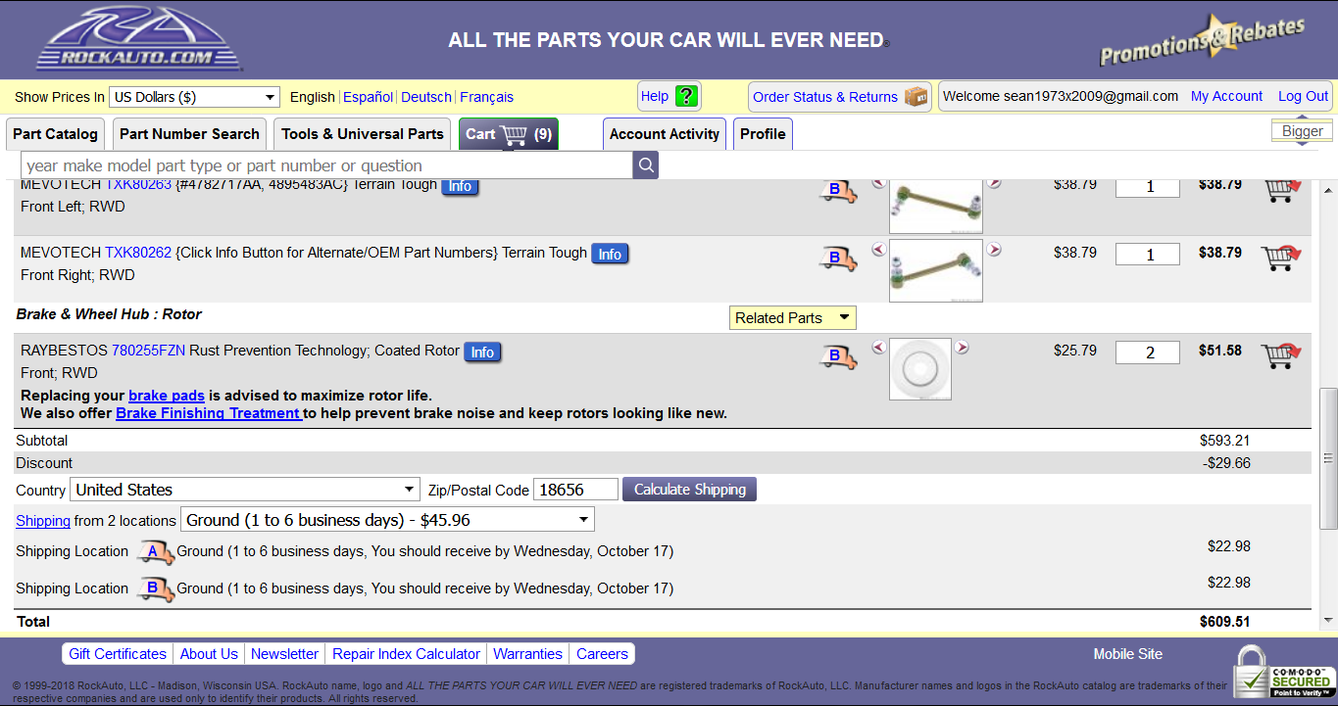Click the quantity field for RAYBESTOS rotor
Screen dimensions: 1338x706
pyautogui.click(x=1148, y=353)
